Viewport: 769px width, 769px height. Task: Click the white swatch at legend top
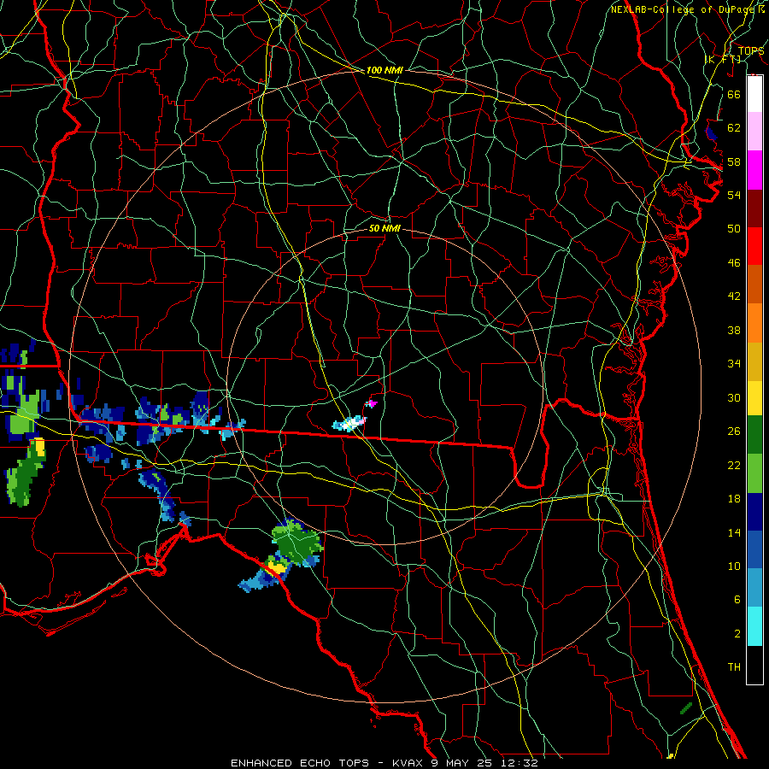(754, 94)
